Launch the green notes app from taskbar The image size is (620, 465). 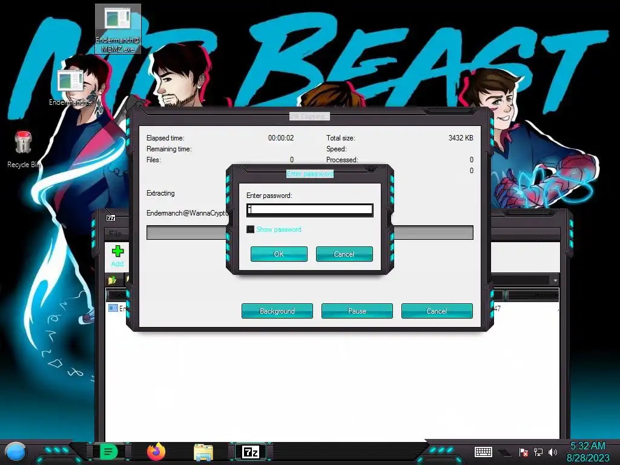(x=109, y=452)
